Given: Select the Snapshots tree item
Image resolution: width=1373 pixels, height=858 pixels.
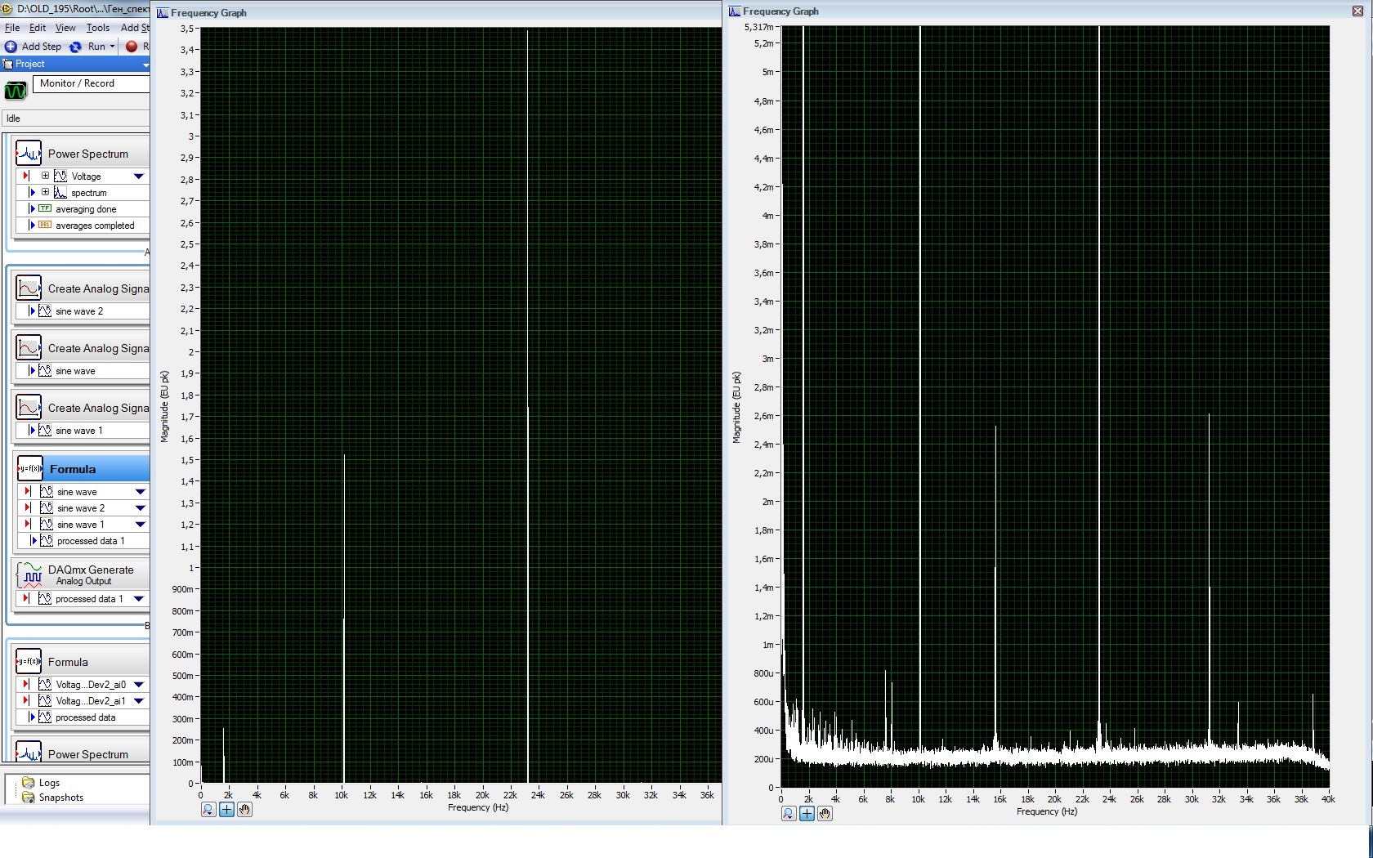Looking at the screenshot, I should click(61, 798).
